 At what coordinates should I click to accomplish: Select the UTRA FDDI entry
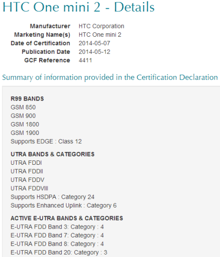[26, 163]
